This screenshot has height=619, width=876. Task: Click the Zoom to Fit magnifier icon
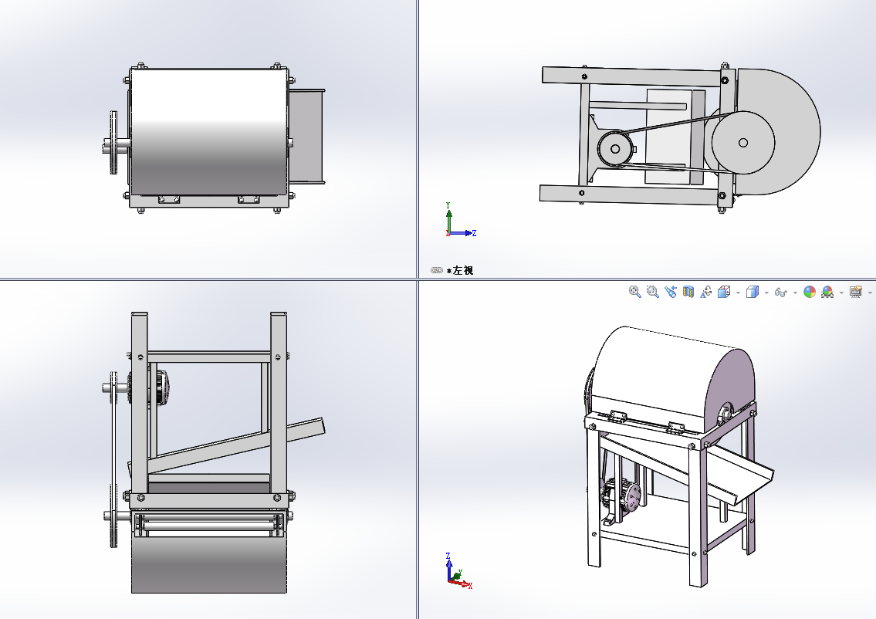point(634,292)
